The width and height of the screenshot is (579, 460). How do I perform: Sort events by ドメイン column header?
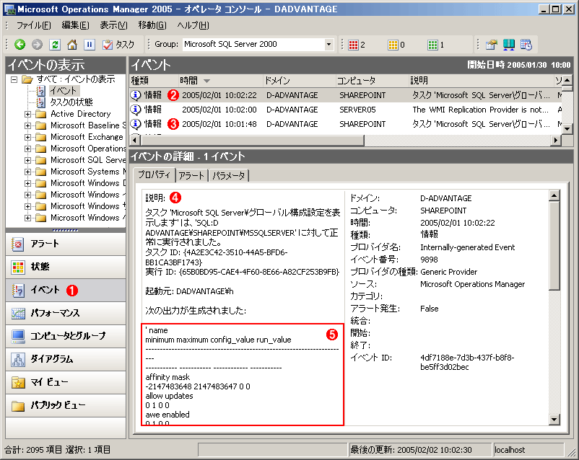pyautogui.click(x=299, y=81)
